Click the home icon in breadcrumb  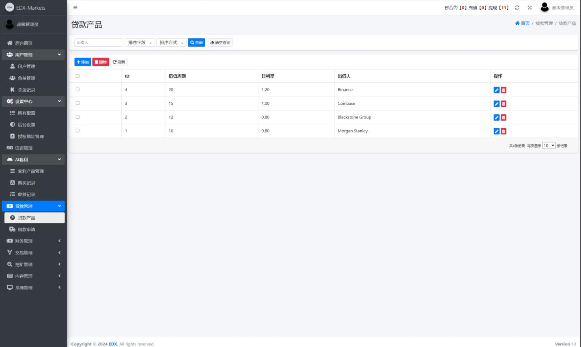(x=517, y=24)
